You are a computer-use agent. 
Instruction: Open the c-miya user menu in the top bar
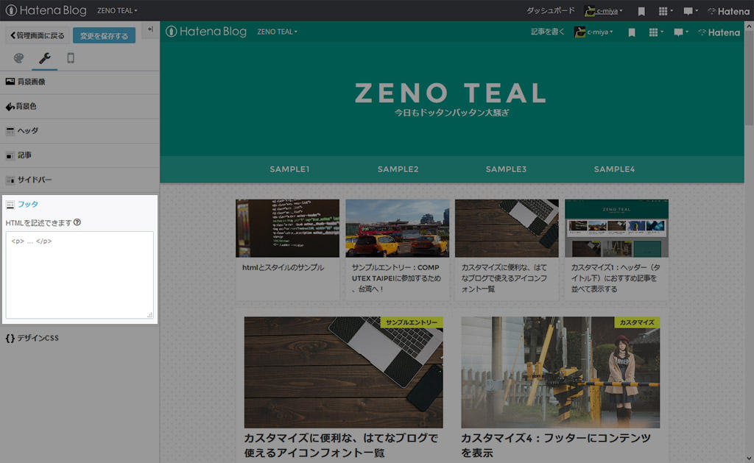[x=604, y=10]
